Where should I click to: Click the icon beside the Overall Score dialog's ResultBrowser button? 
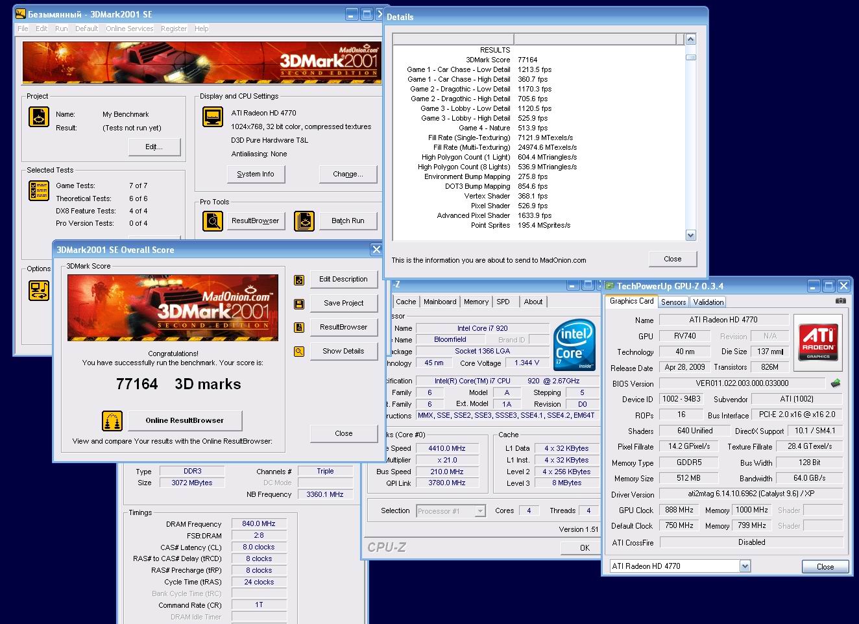pyautogui.click(x=299, y=328)
